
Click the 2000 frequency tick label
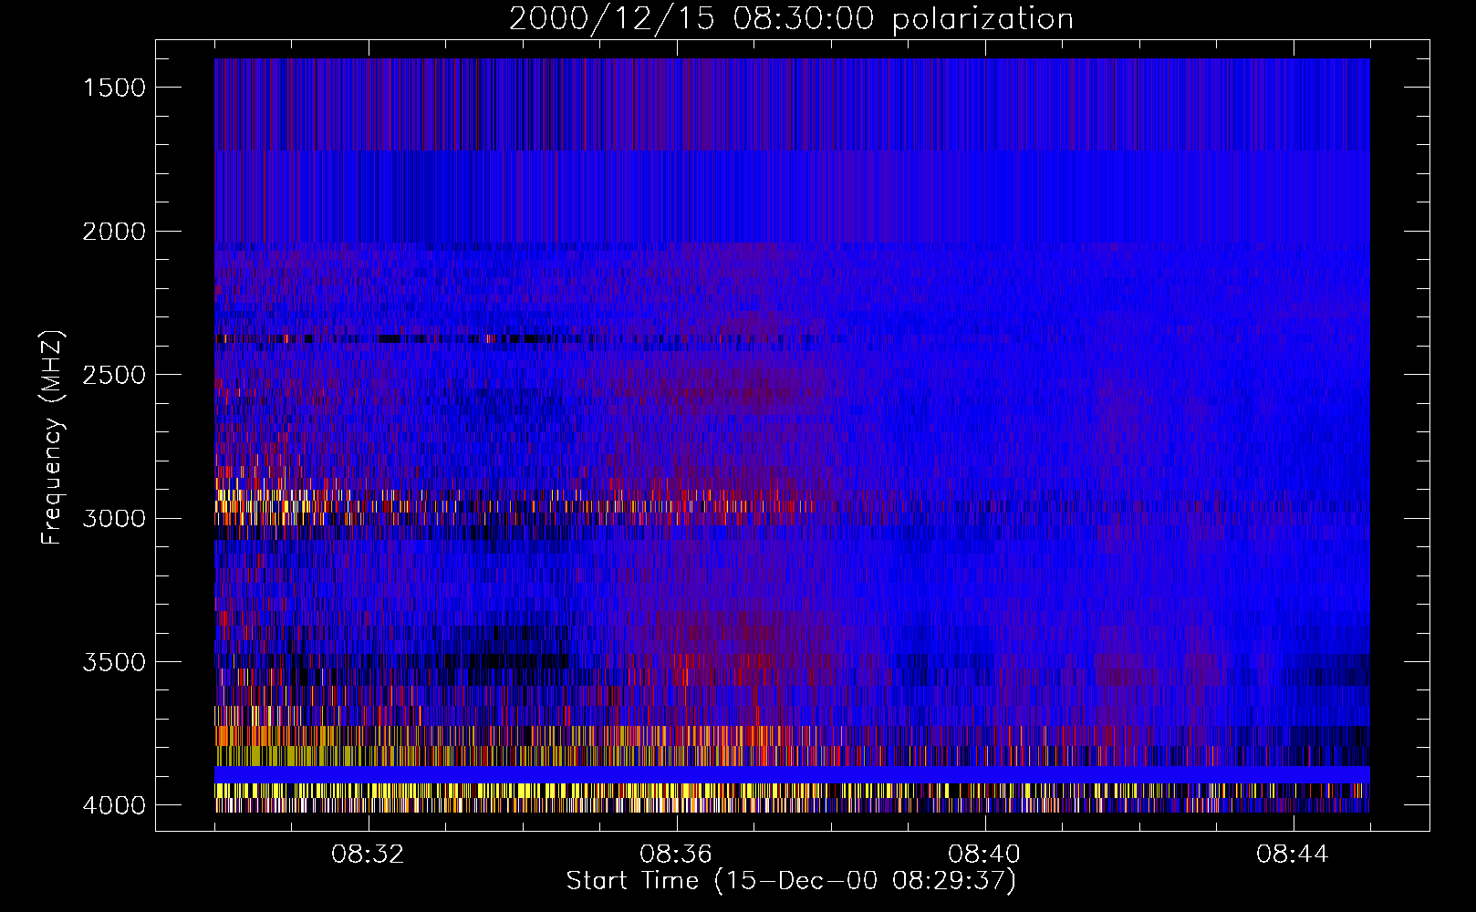click(114, 232)
